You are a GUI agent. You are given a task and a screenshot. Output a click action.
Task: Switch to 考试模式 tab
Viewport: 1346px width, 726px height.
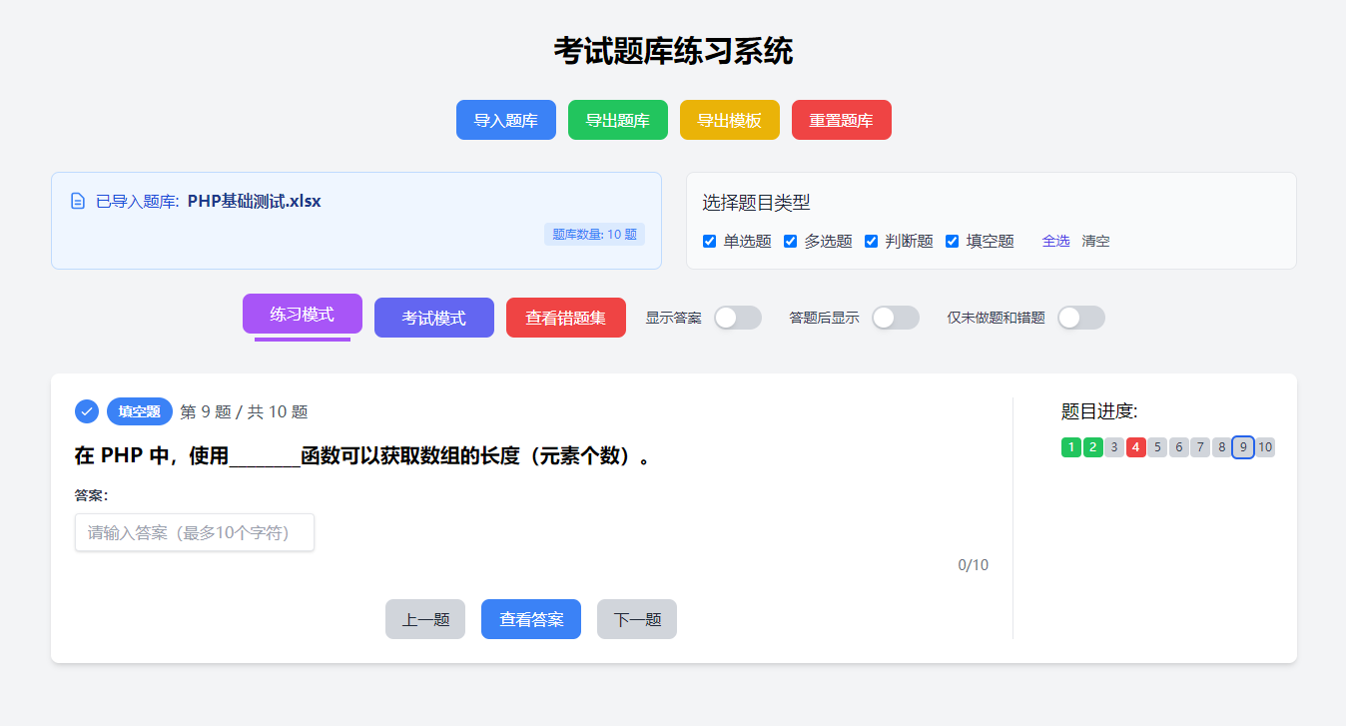[x=433, y=318]
